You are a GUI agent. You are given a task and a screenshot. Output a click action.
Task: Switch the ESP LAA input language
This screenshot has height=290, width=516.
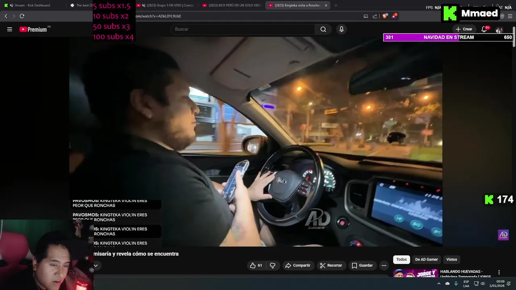click(x=466, y=284)
